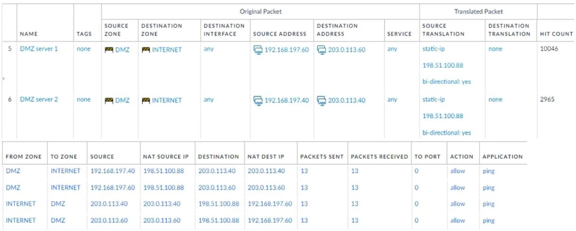Click address icon beside 192.168.197.60 in rule 5

[258, 50]
